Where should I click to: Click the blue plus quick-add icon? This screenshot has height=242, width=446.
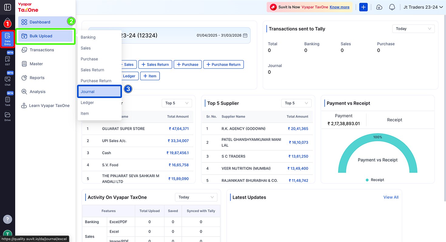363,7
